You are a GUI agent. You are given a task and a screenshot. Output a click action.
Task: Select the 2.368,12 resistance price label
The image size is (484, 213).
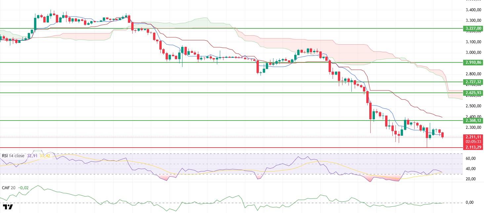click(x=473, y=121)
